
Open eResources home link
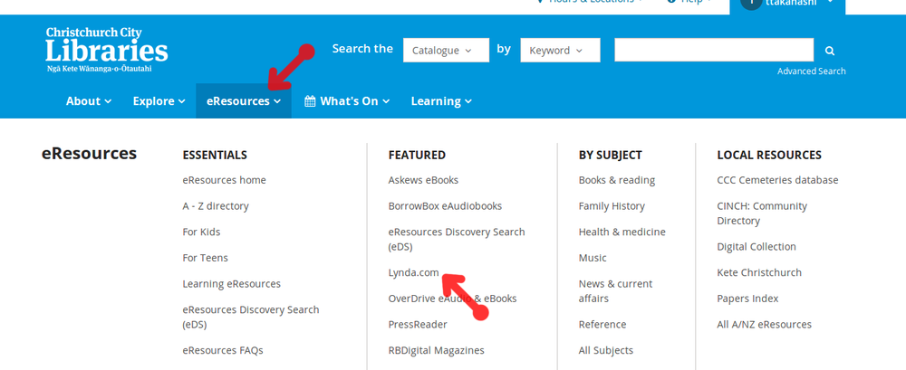[224, 180]
